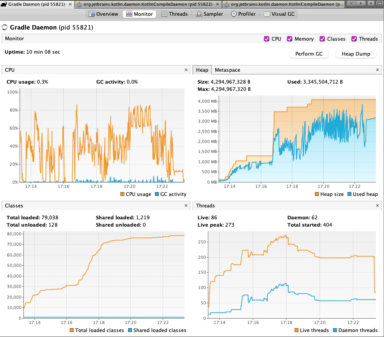
Task: Click the Monitor tab chart icon
Action: pyautogui.click(x=129, y=14)
